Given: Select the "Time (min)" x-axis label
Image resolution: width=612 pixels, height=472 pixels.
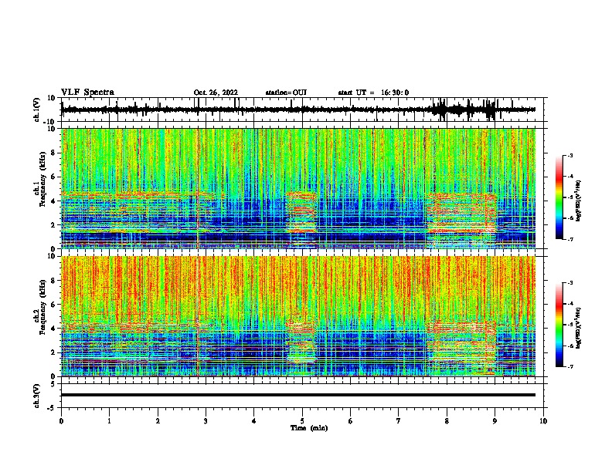Looking at the screenshot, I should [309, 428].
